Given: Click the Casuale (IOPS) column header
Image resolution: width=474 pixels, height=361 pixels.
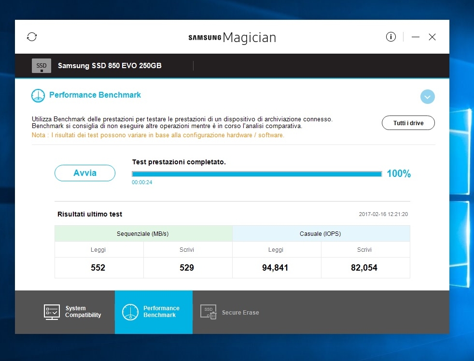Looking at the screenshot, I should 321,233.
